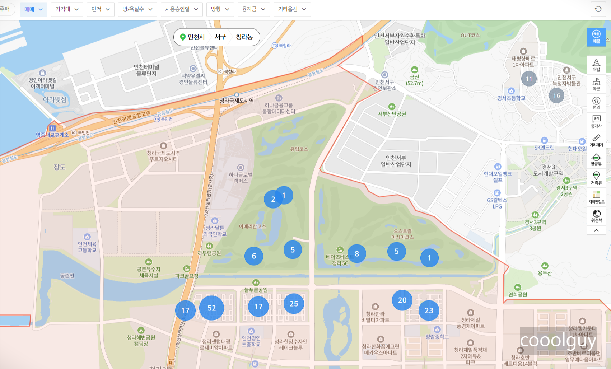Open the 방향 direction filter dropdown

pos(220,9)
